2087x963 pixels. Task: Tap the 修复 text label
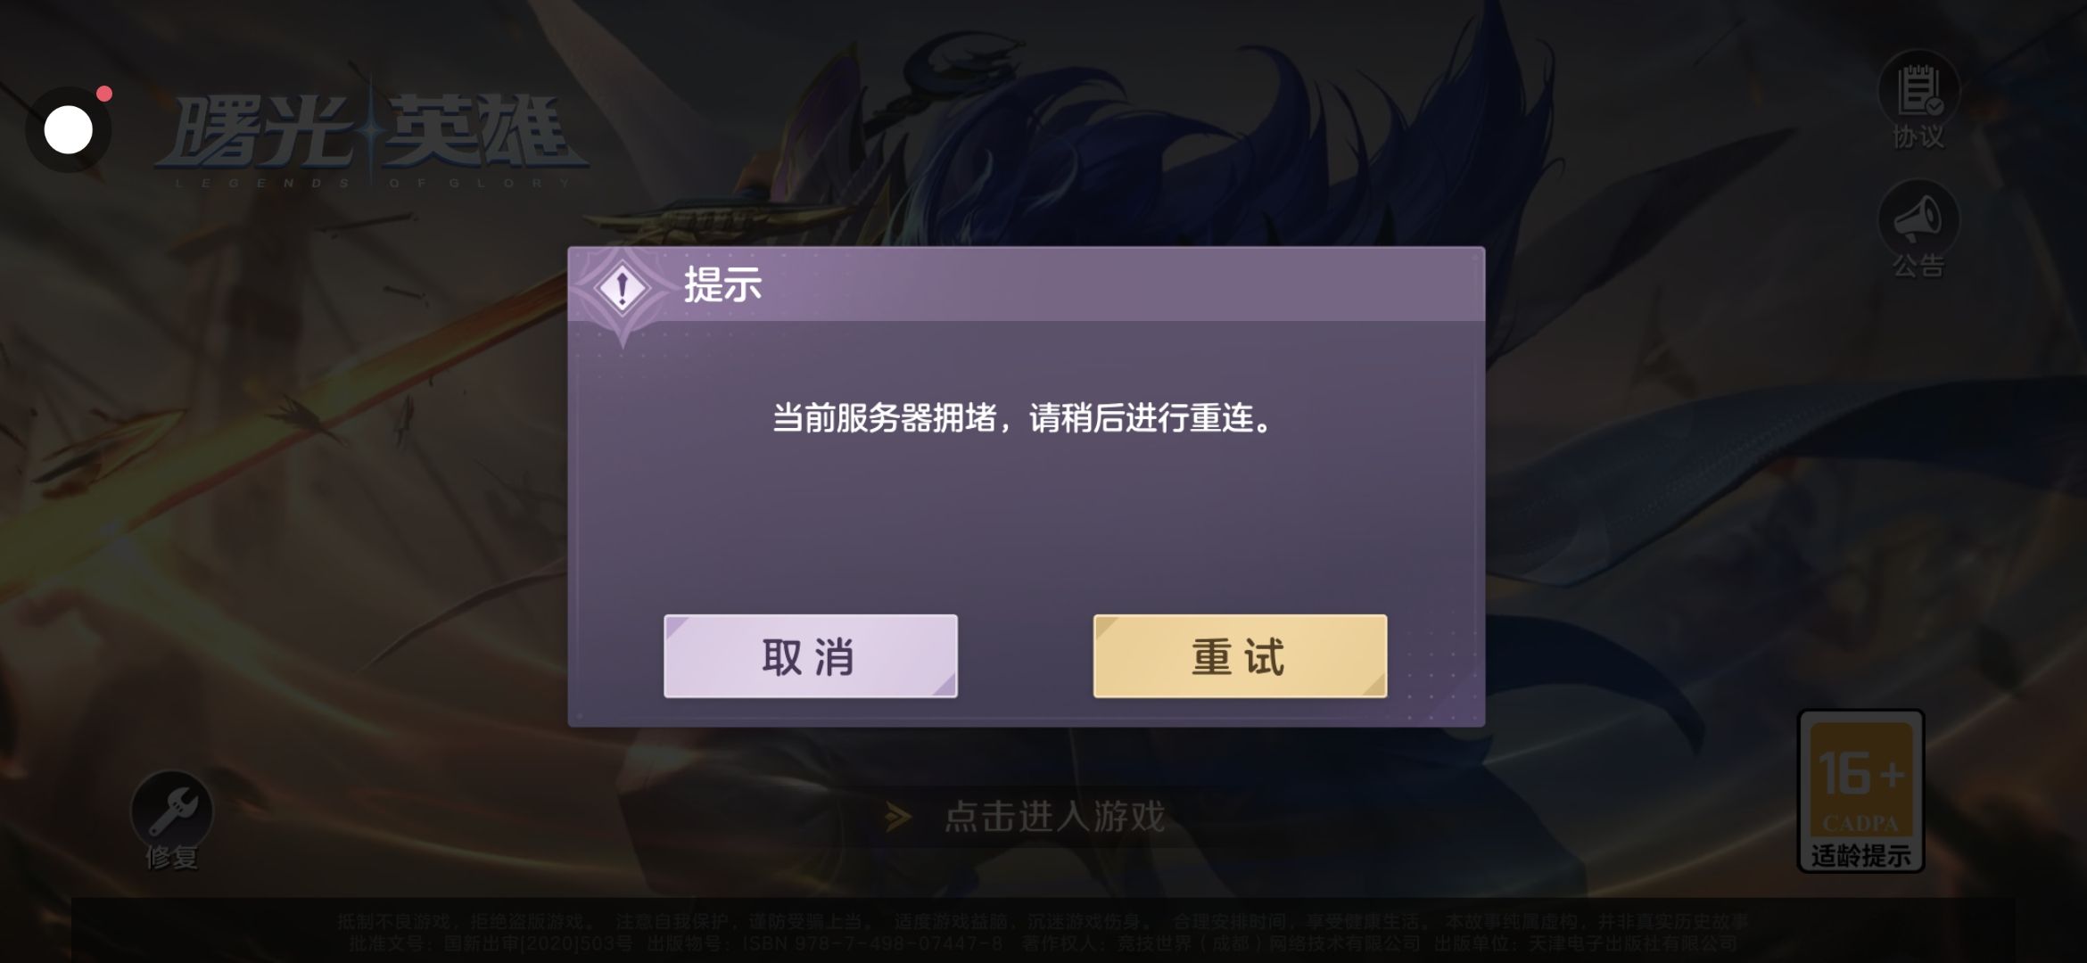click(x=172, y=857)
